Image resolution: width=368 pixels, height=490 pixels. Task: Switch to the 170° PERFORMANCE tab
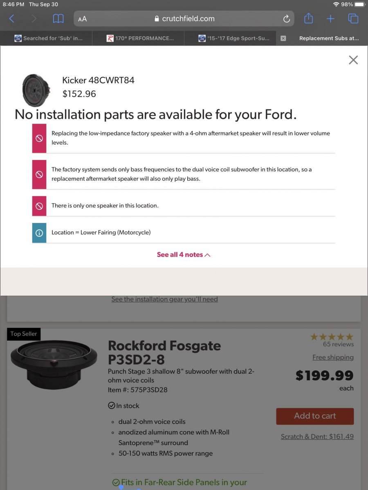(x=140, y=38)
